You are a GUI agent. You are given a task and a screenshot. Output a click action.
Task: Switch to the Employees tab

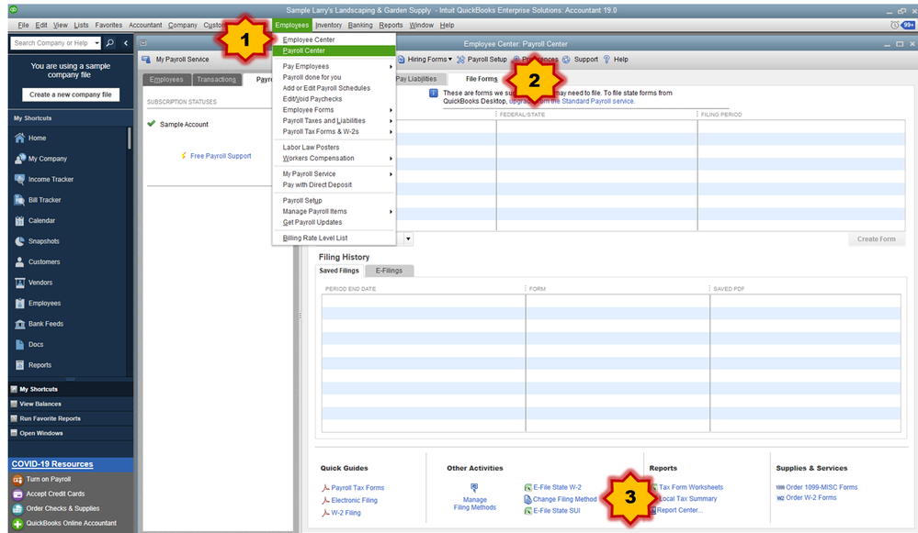(166, 80)
